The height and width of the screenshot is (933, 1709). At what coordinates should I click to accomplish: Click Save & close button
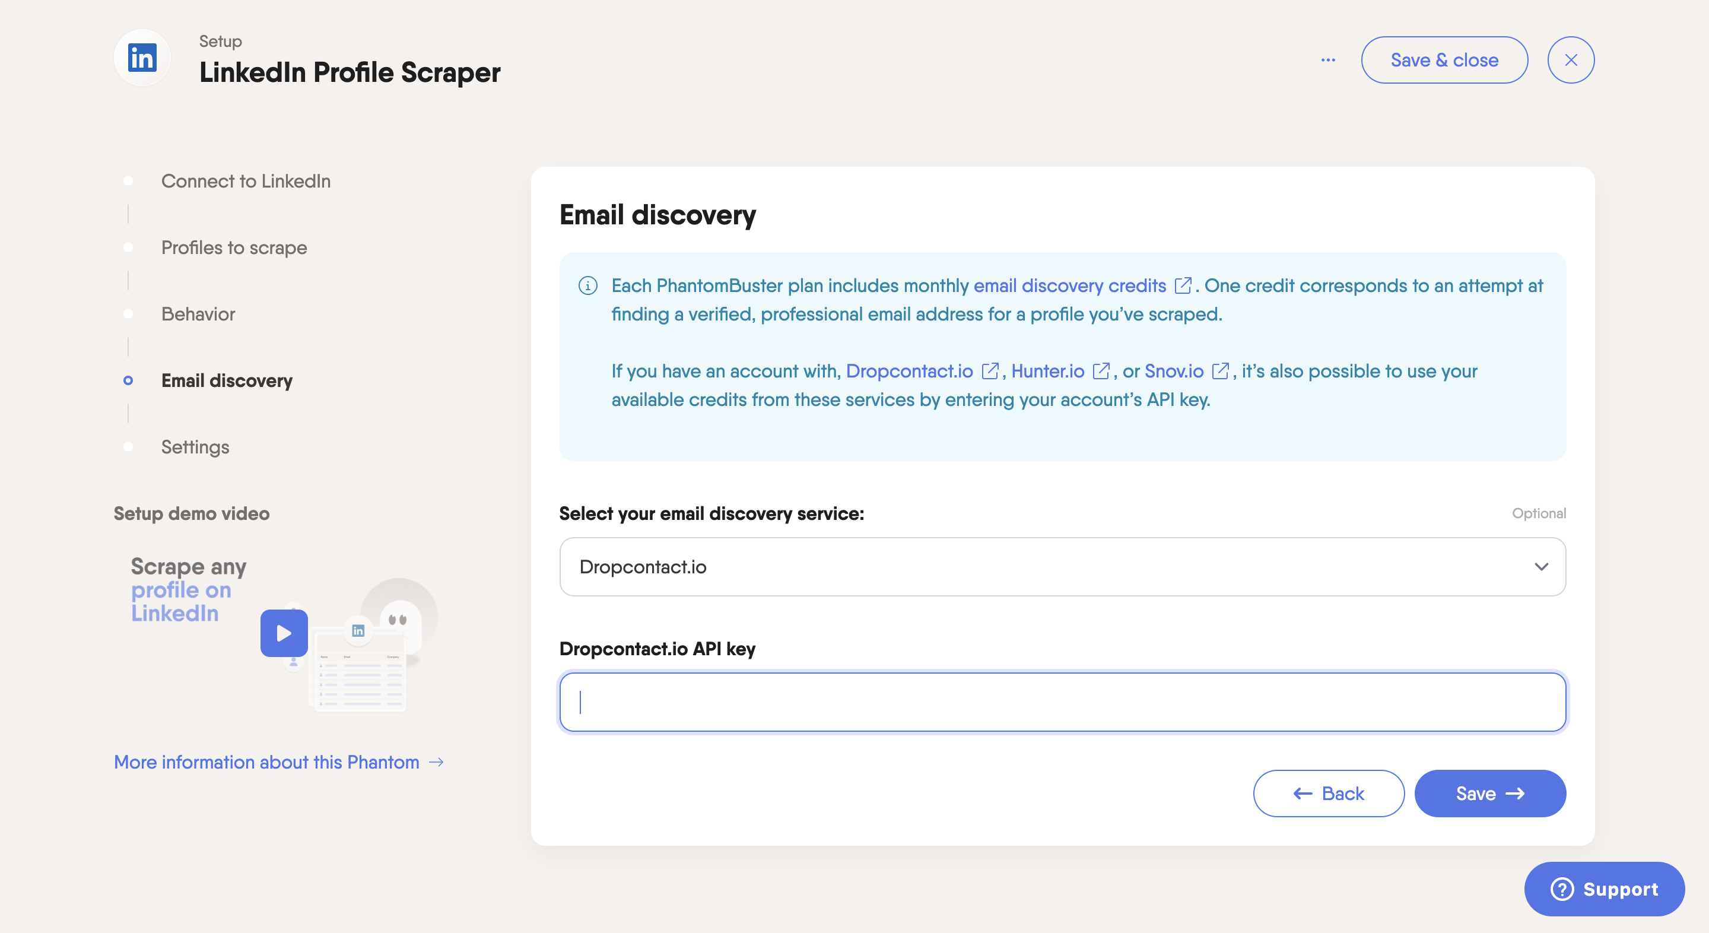coord(1444,60)
